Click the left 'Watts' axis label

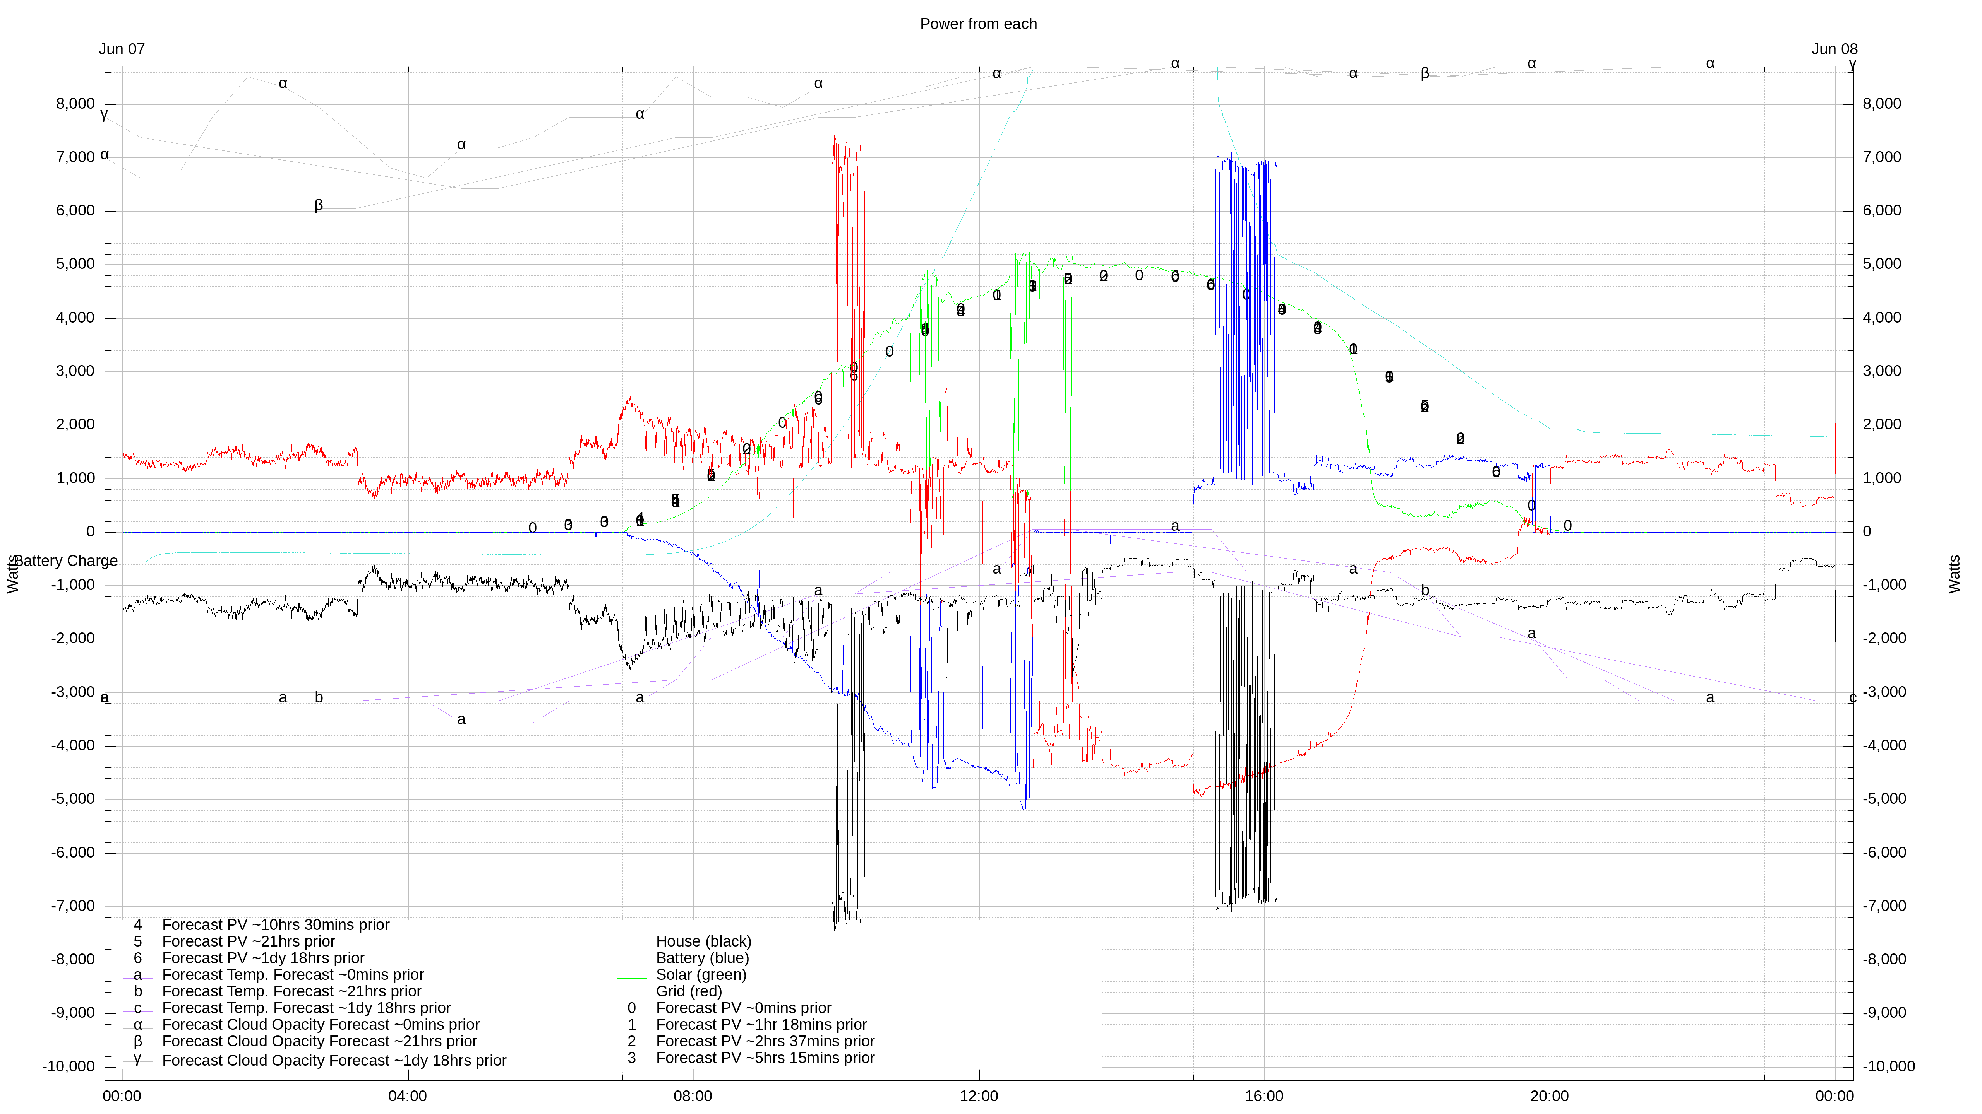(12, 574)
